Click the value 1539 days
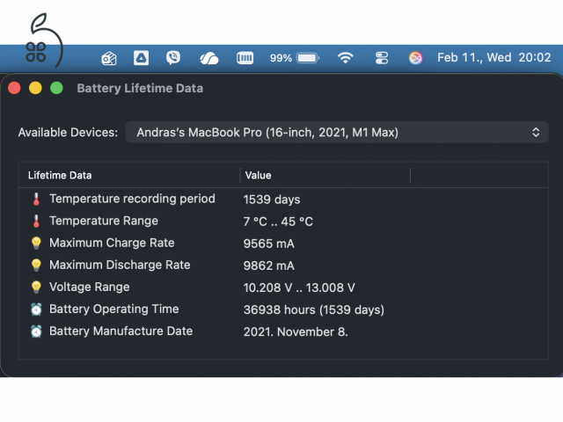The height and width of the screenshot is (422, 563). tap(272, 200)
